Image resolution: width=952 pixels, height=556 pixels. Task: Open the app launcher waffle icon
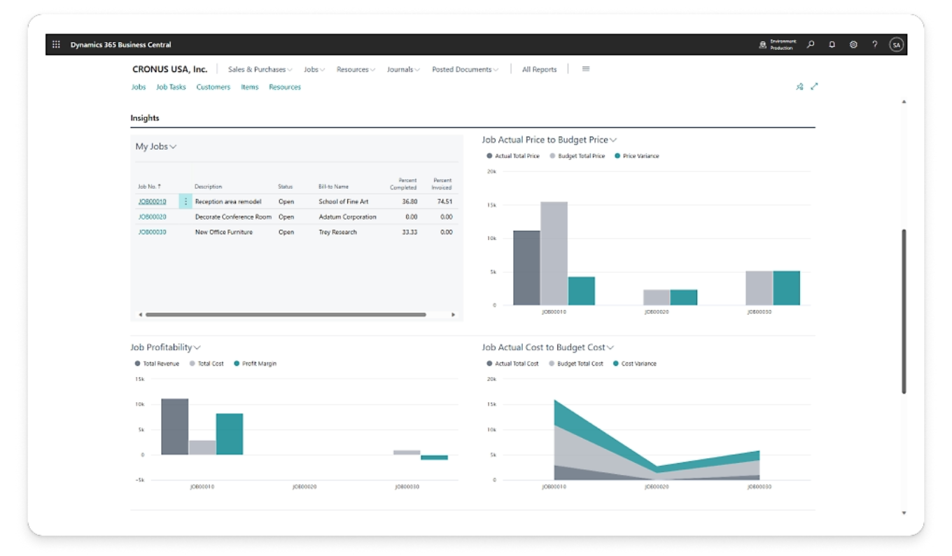[57, 45]
